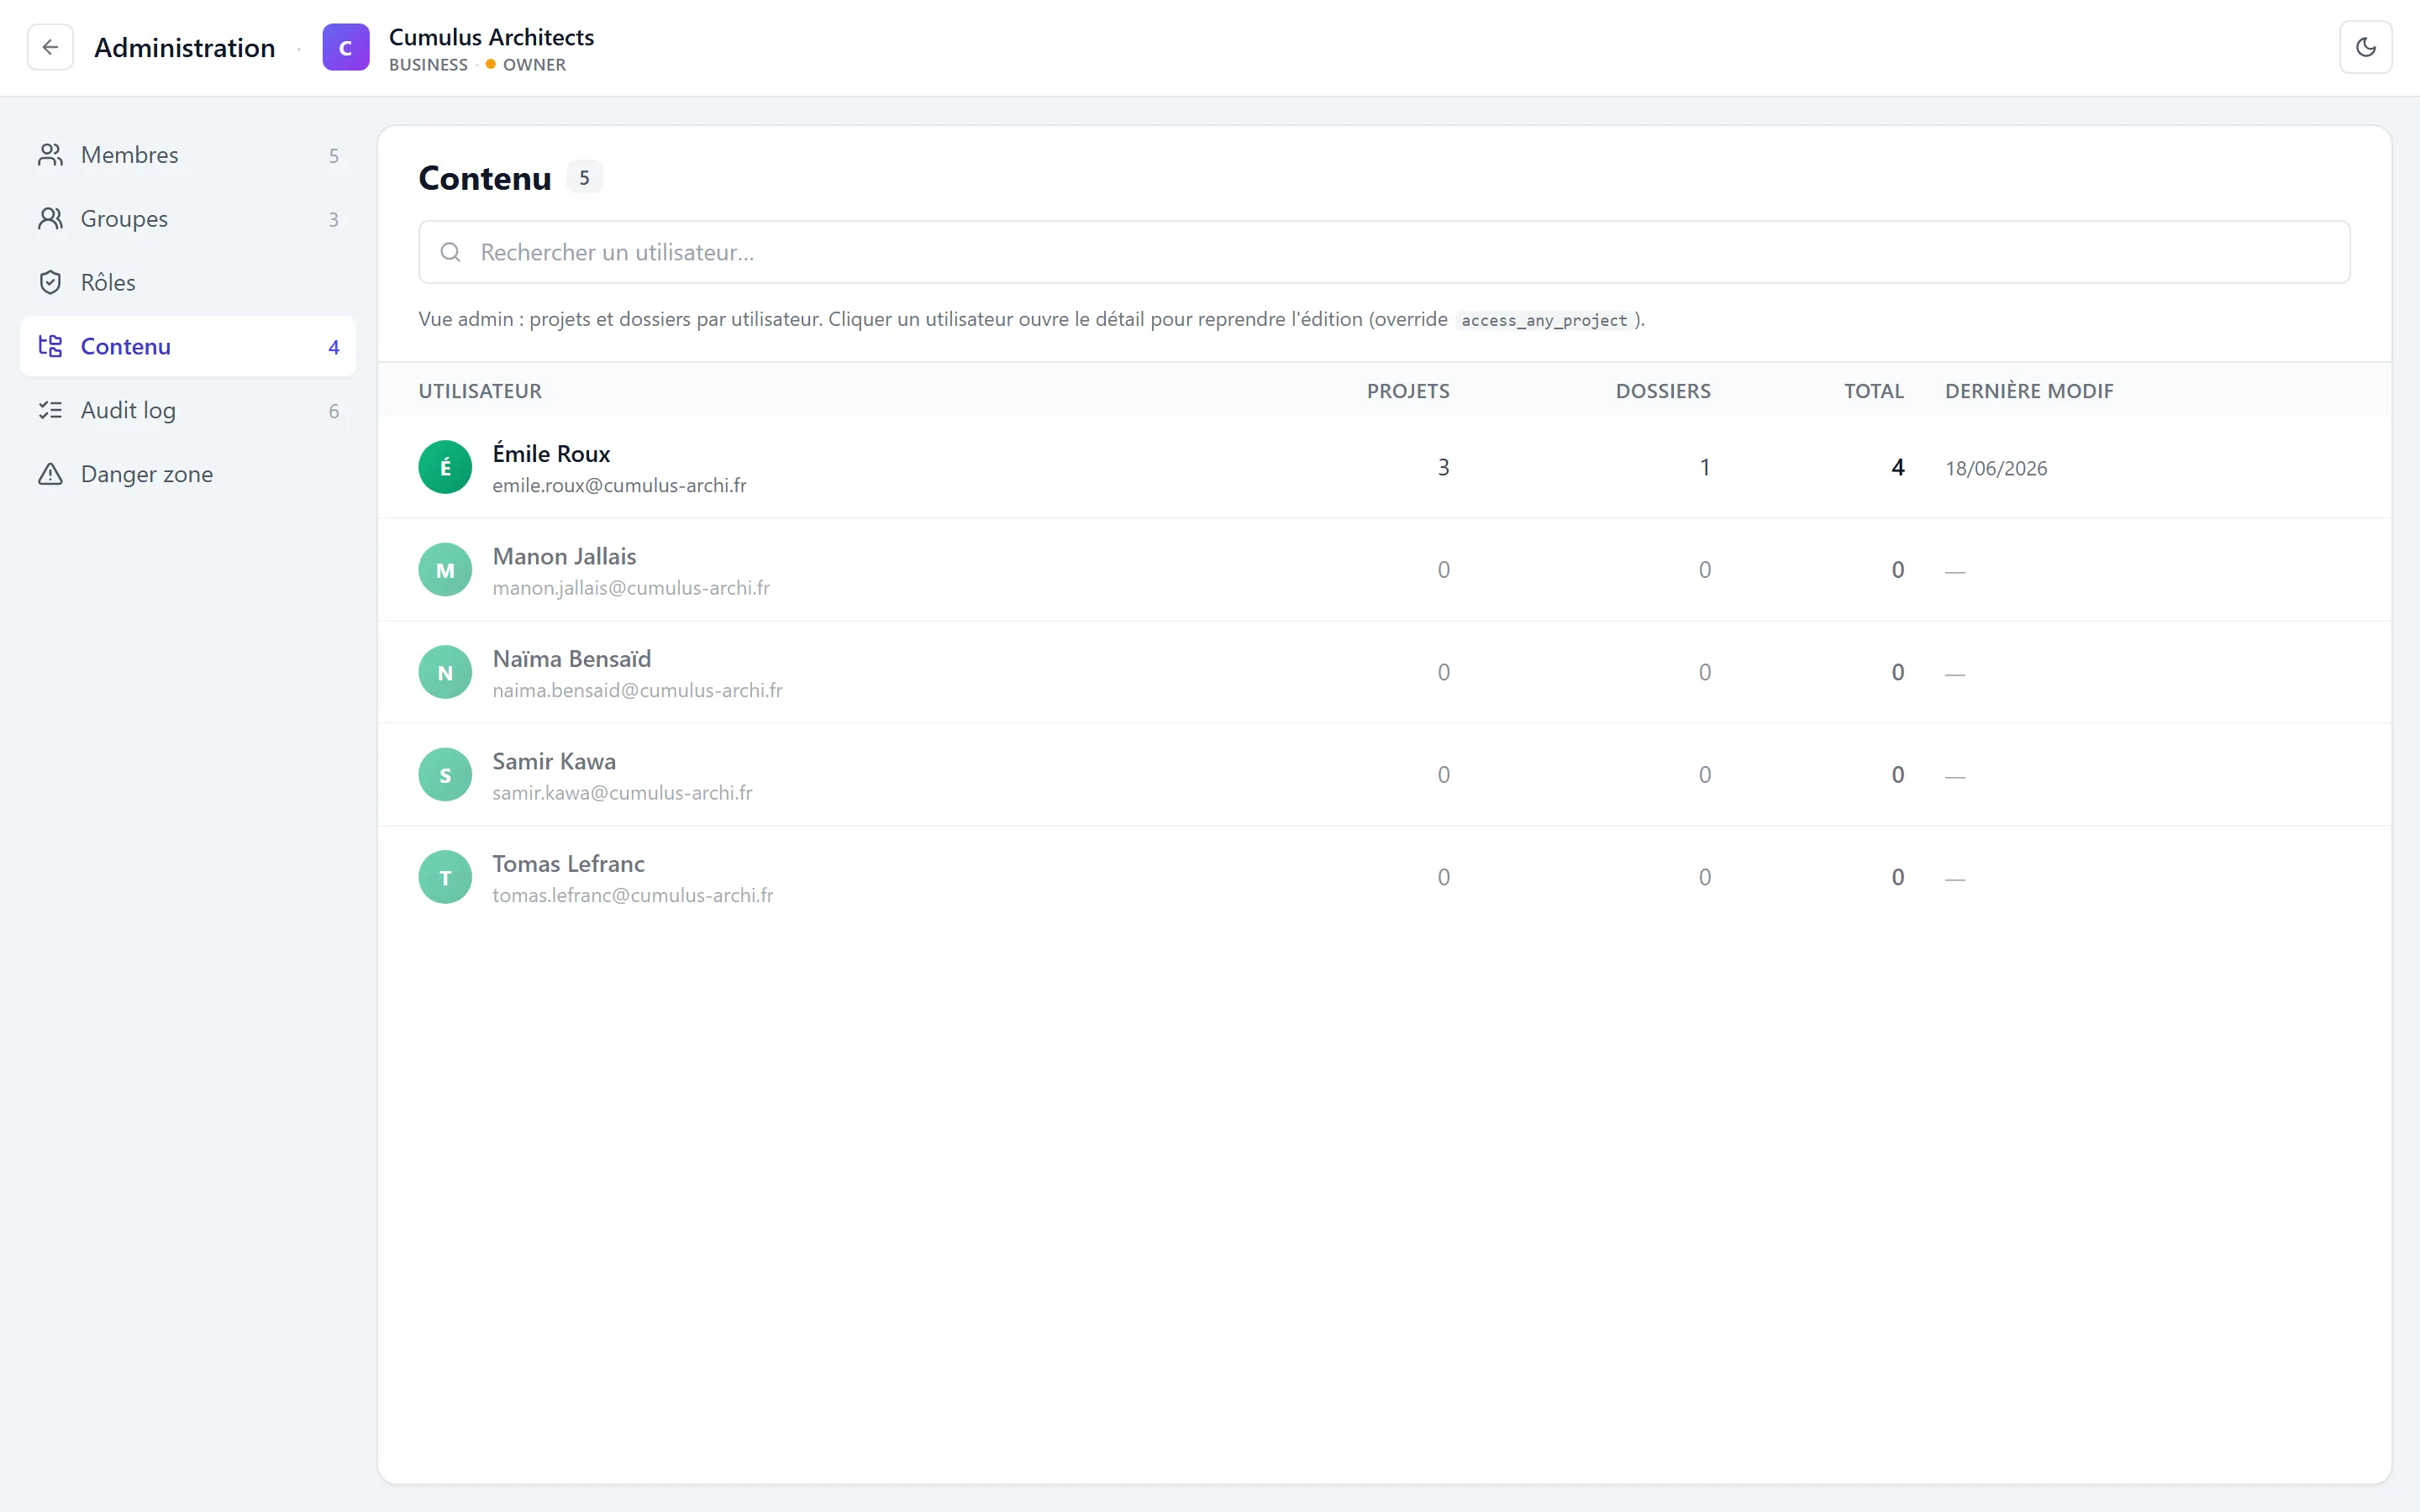This screenshot has height=1512, width=2420.
Task: Click Naïma Bensaïd's N avatar
Action: pyautogui.click(x=445, y=672)
